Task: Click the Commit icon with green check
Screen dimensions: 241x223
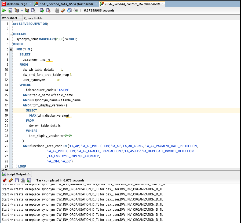Action: 42,10
